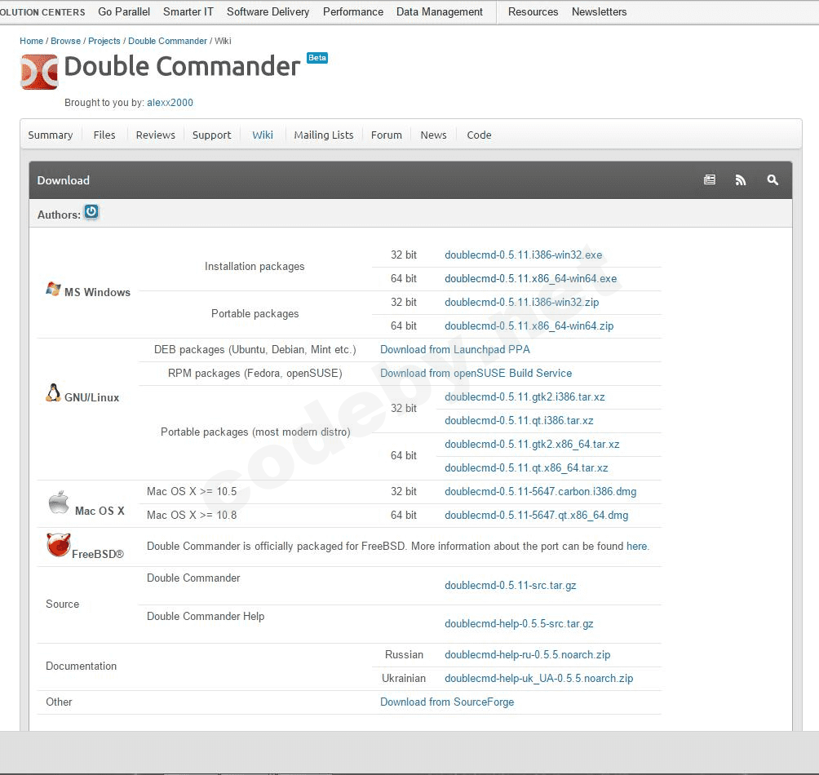Open the Forum tab
Image resolution: width=819 pixels, height=775 pixels.
(387, 135)
